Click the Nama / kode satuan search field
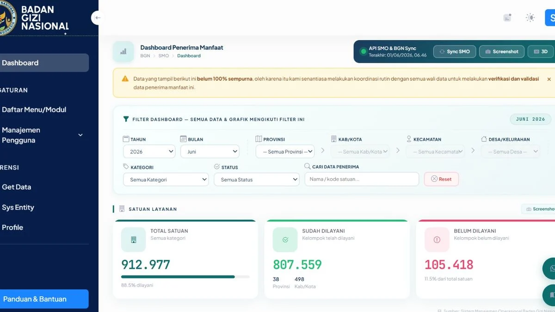 [x=362, y=179]
